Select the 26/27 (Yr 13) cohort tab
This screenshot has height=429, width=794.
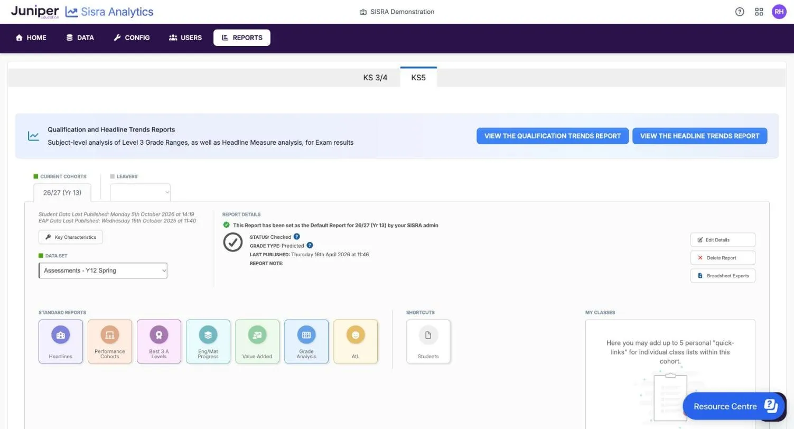[x=62, y=192]
